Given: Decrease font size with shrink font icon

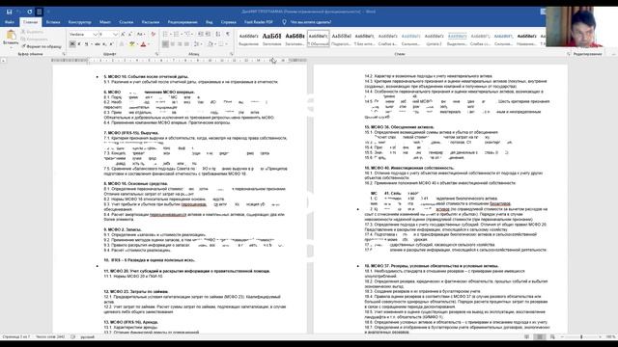Looking at the screenshot, I should 130,35.
